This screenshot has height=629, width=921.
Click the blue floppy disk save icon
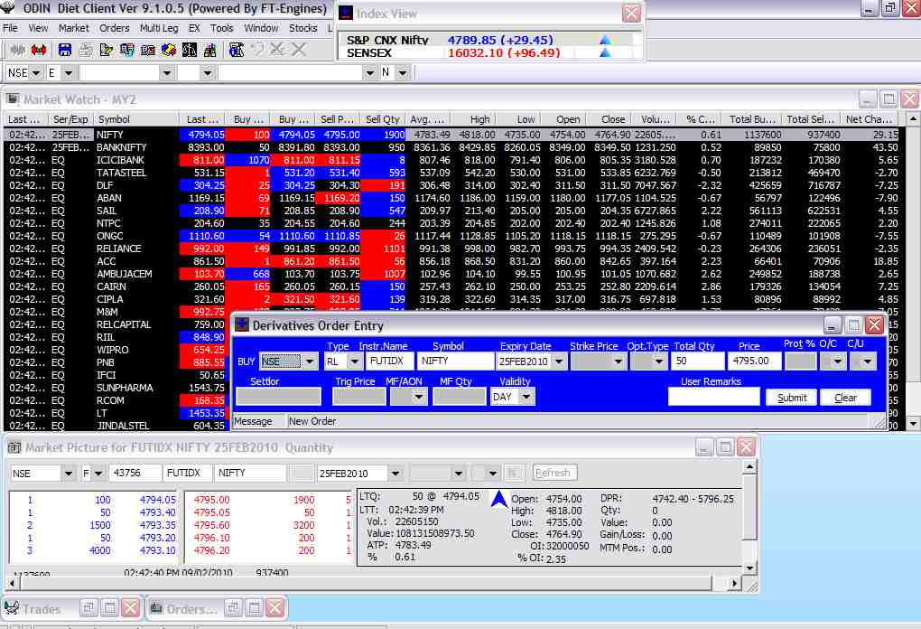click(x=63, y=50)
